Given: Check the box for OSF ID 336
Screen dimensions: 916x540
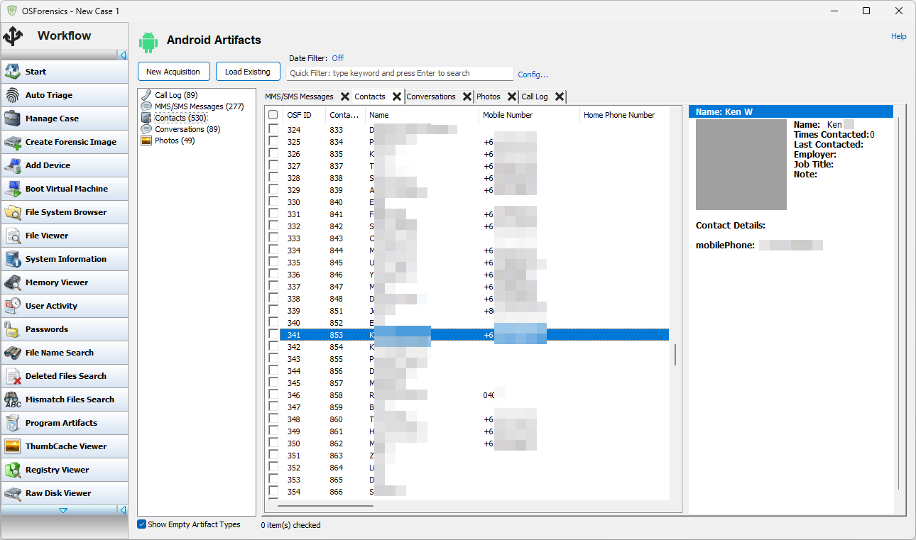Looking at the screenshot, I should click(273, 274).
